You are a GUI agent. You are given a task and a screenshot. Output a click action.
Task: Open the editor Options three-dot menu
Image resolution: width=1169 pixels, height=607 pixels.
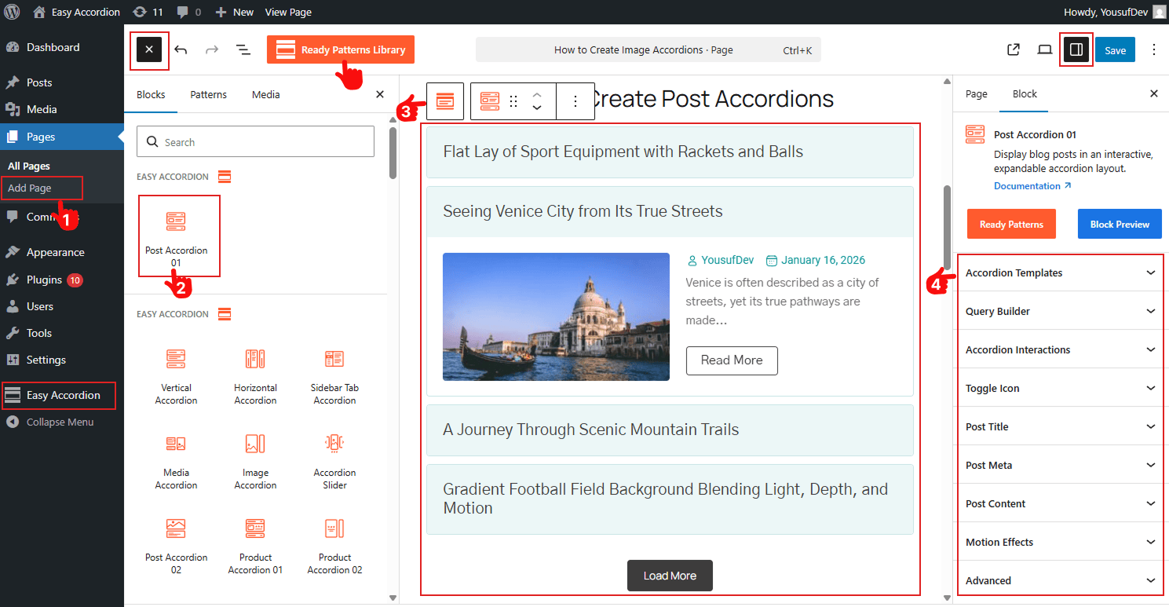click(x=1154, y=49)
